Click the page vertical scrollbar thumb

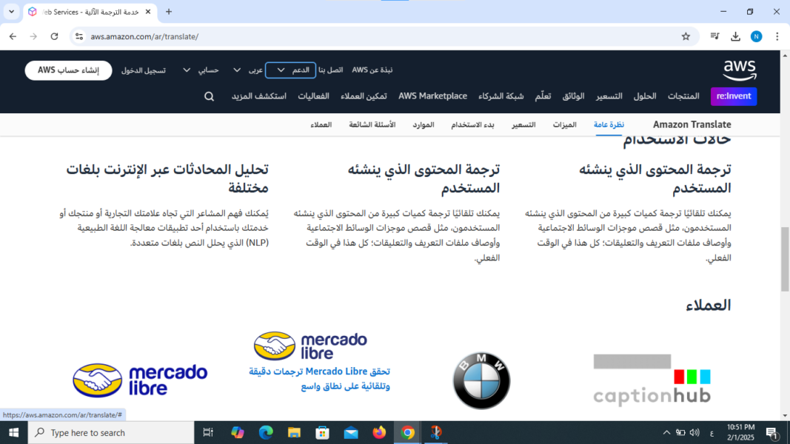click(x=785, y=259)
